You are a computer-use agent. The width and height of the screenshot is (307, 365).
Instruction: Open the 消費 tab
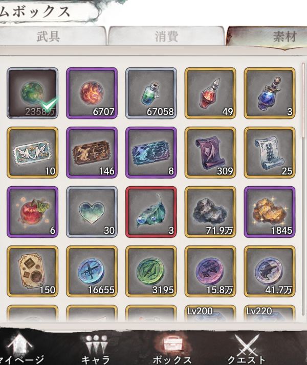click(167, 35)
